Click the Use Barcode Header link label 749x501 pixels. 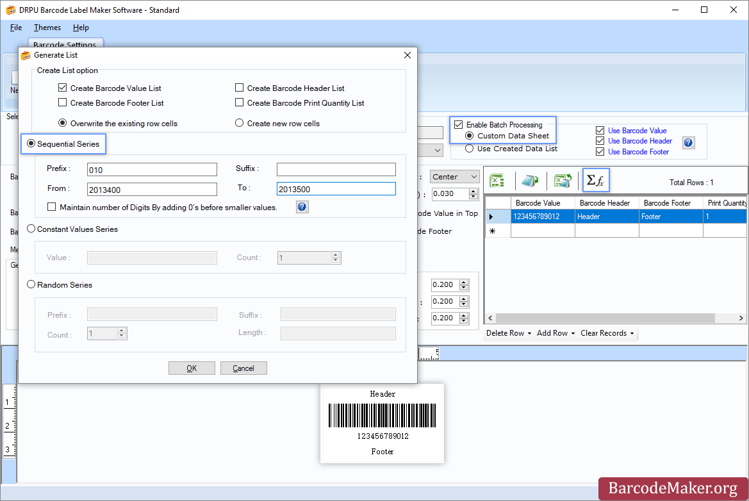click(x=640, y=141)
